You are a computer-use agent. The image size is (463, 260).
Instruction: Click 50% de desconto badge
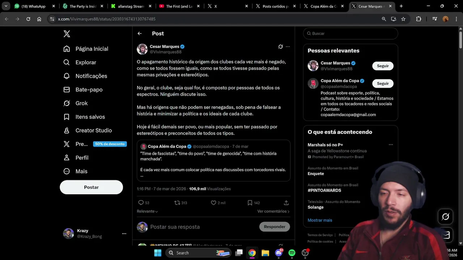pos(110,144)
